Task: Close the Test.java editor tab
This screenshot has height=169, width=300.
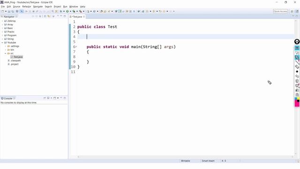Action: (84, 17)
